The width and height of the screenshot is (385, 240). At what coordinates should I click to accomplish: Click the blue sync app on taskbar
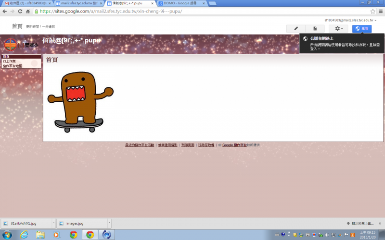pyautogui.click(x=106, y=235)
